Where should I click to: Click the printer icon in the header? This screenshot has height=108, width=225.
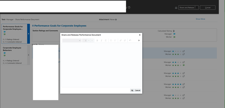[x=176, y=8]
